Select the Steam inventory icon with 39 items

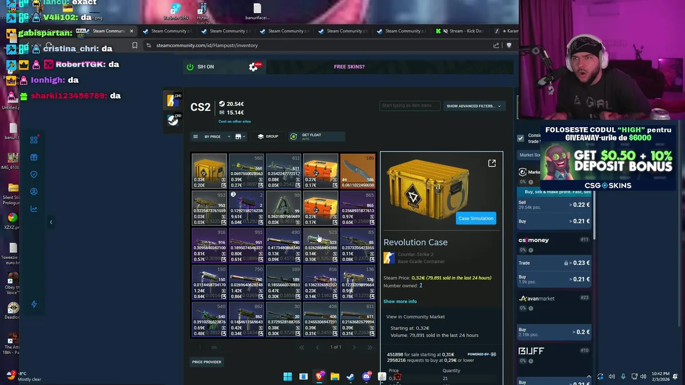tap(172, 120)
